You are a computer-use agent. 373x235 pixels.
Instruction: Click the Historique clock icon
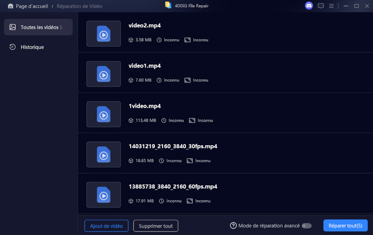tap(12, 47)
